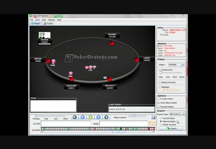The image size is (216, 149).
Task: Click the session scrollbar right arrow
Action: pos(153,131)
